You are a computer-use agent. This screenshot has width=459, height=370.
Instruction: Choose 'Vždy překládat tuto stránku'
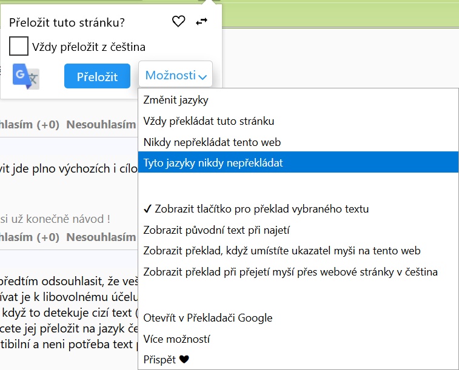click(209, 121)
